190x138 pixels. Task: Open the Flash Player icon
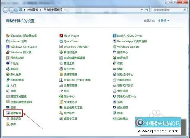click(61, 36)
